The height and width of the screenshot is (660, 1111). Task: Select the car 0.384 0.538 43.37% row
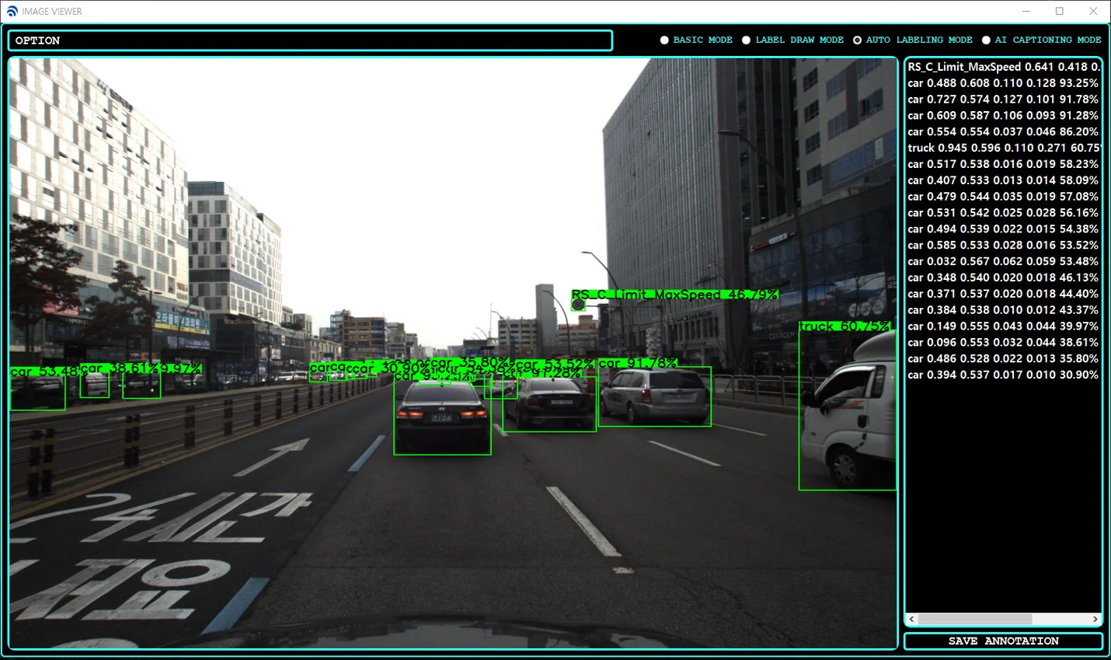coord(1004,310)
